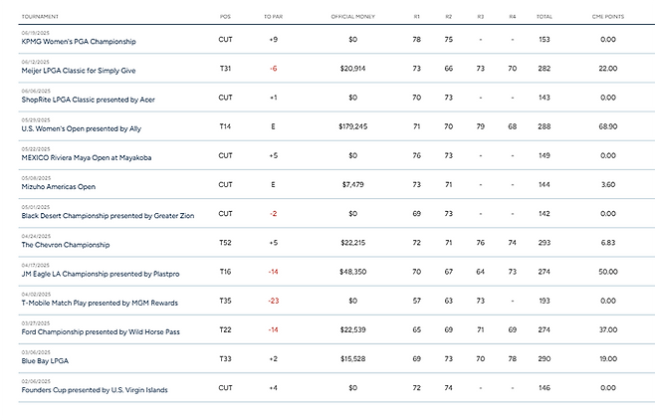Click the POS column header
Image resolution: width=655 pixels, height=420 pixels.
[225, 17]
